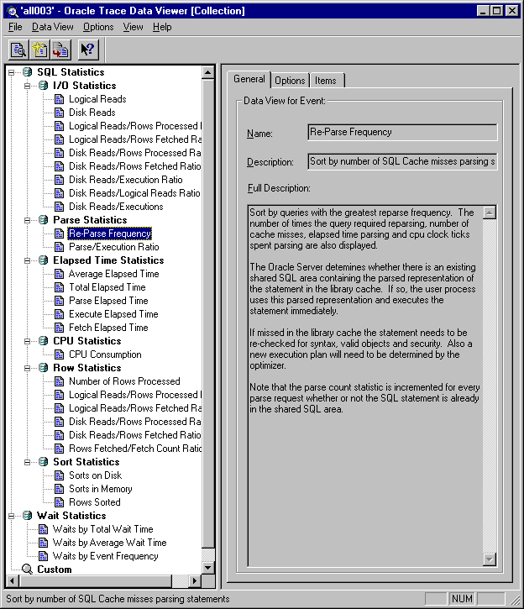This screenshot has height=609, width=524.
Task: Open the Help menu
Action: point(162,27)
